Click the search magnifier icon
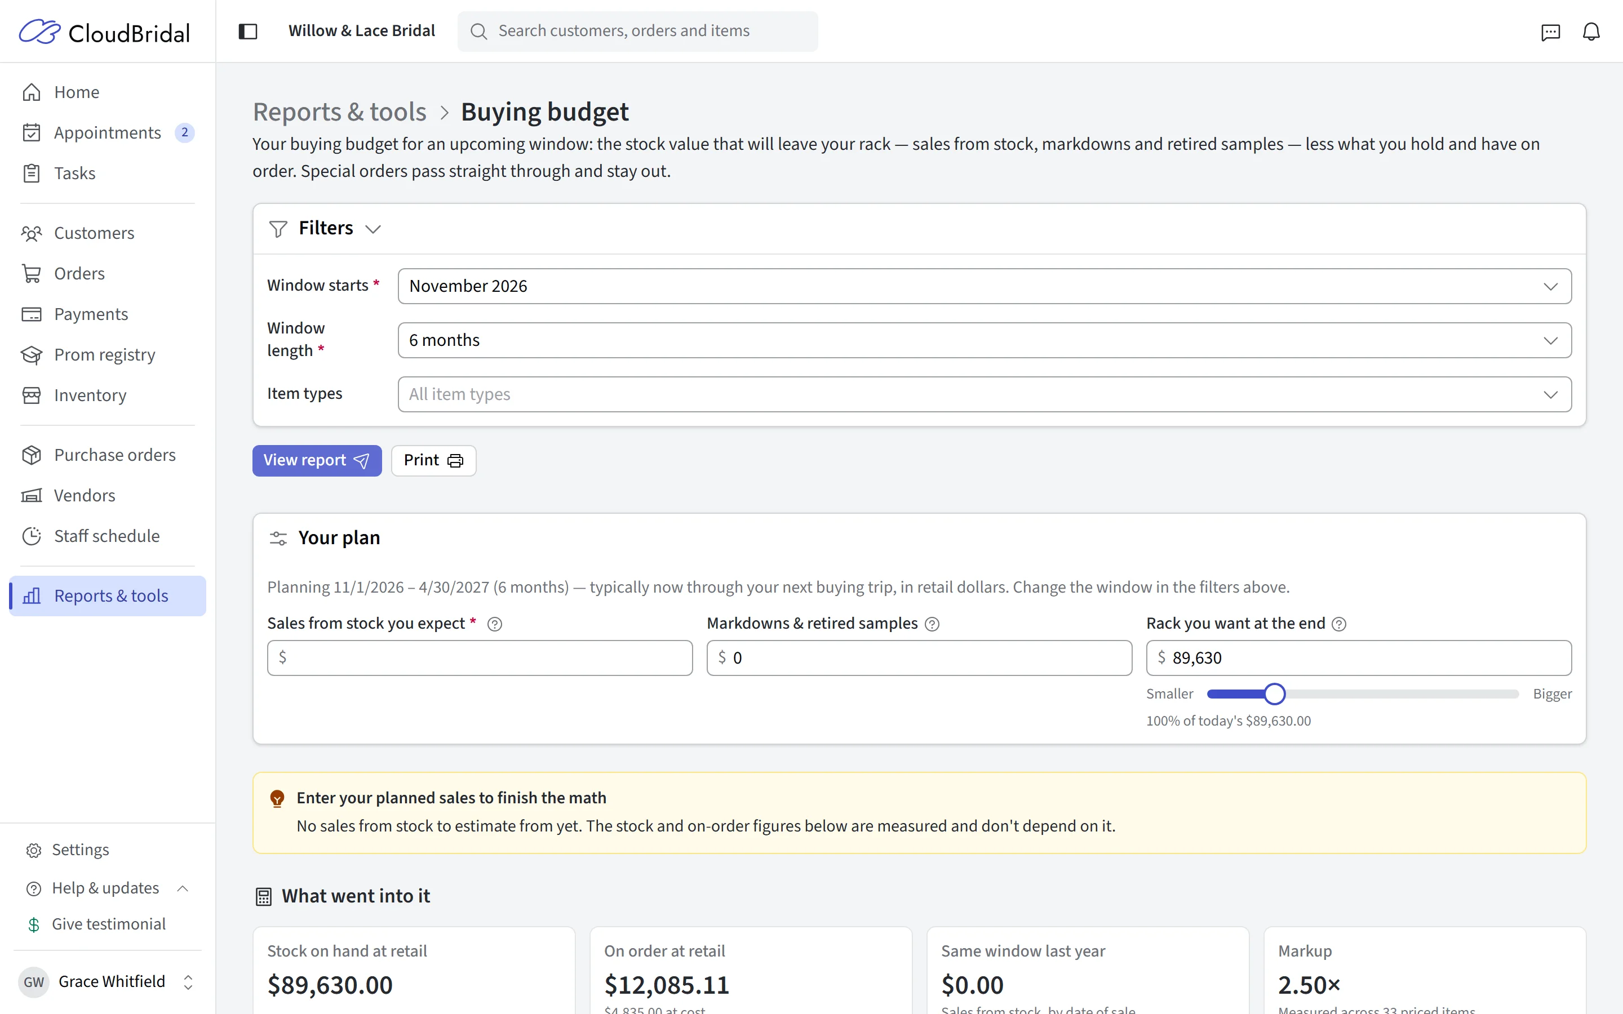This screenshot has width=1623, height=1014. point(478,32)
